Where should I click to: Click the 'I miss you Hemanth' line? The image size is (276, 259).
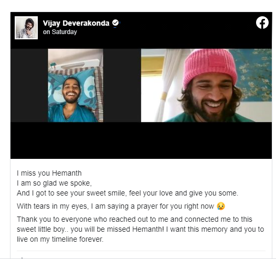49,173
